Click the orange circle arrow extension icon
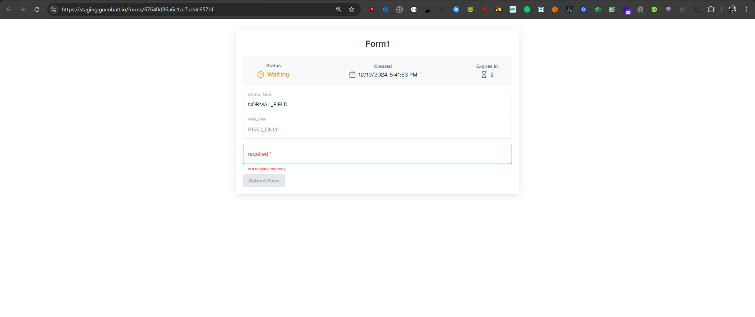755x317 pixels. click(x=555, y=9)
